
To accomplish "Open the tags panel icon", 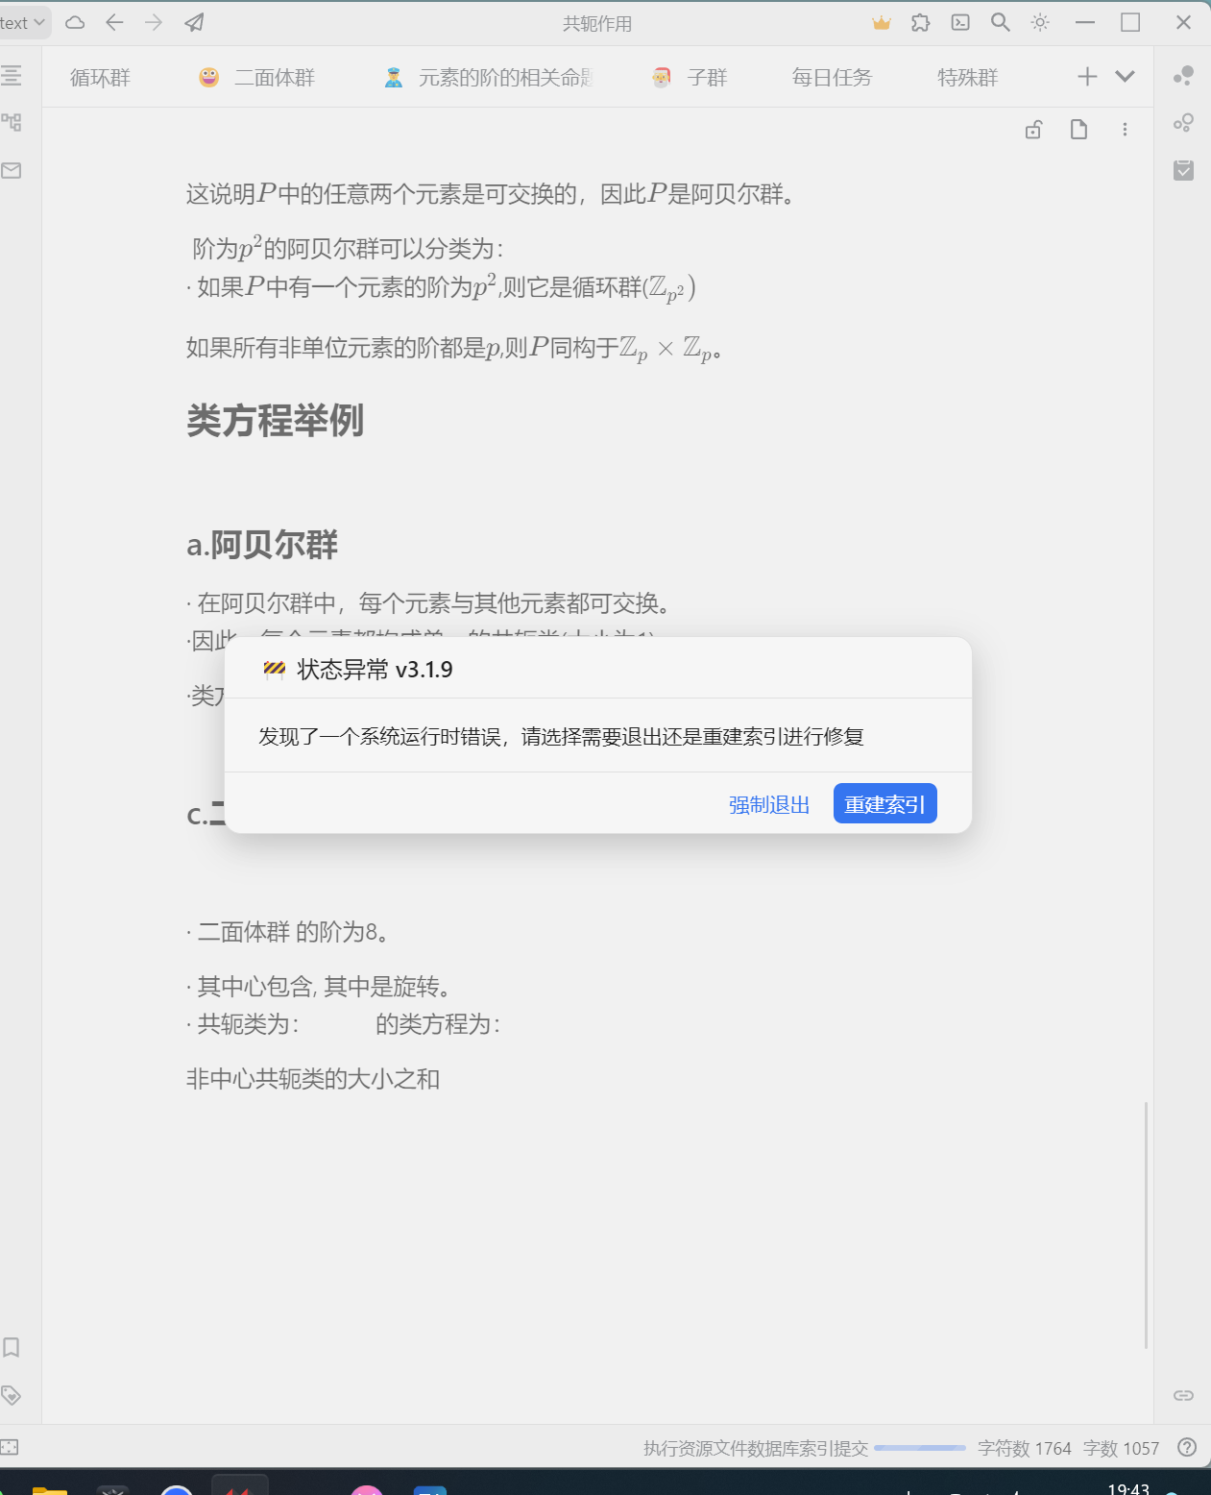I will (x=12, y=1395).
